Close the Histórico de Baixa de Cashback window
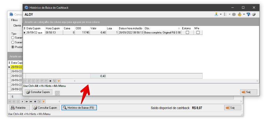 coord(254,8)
